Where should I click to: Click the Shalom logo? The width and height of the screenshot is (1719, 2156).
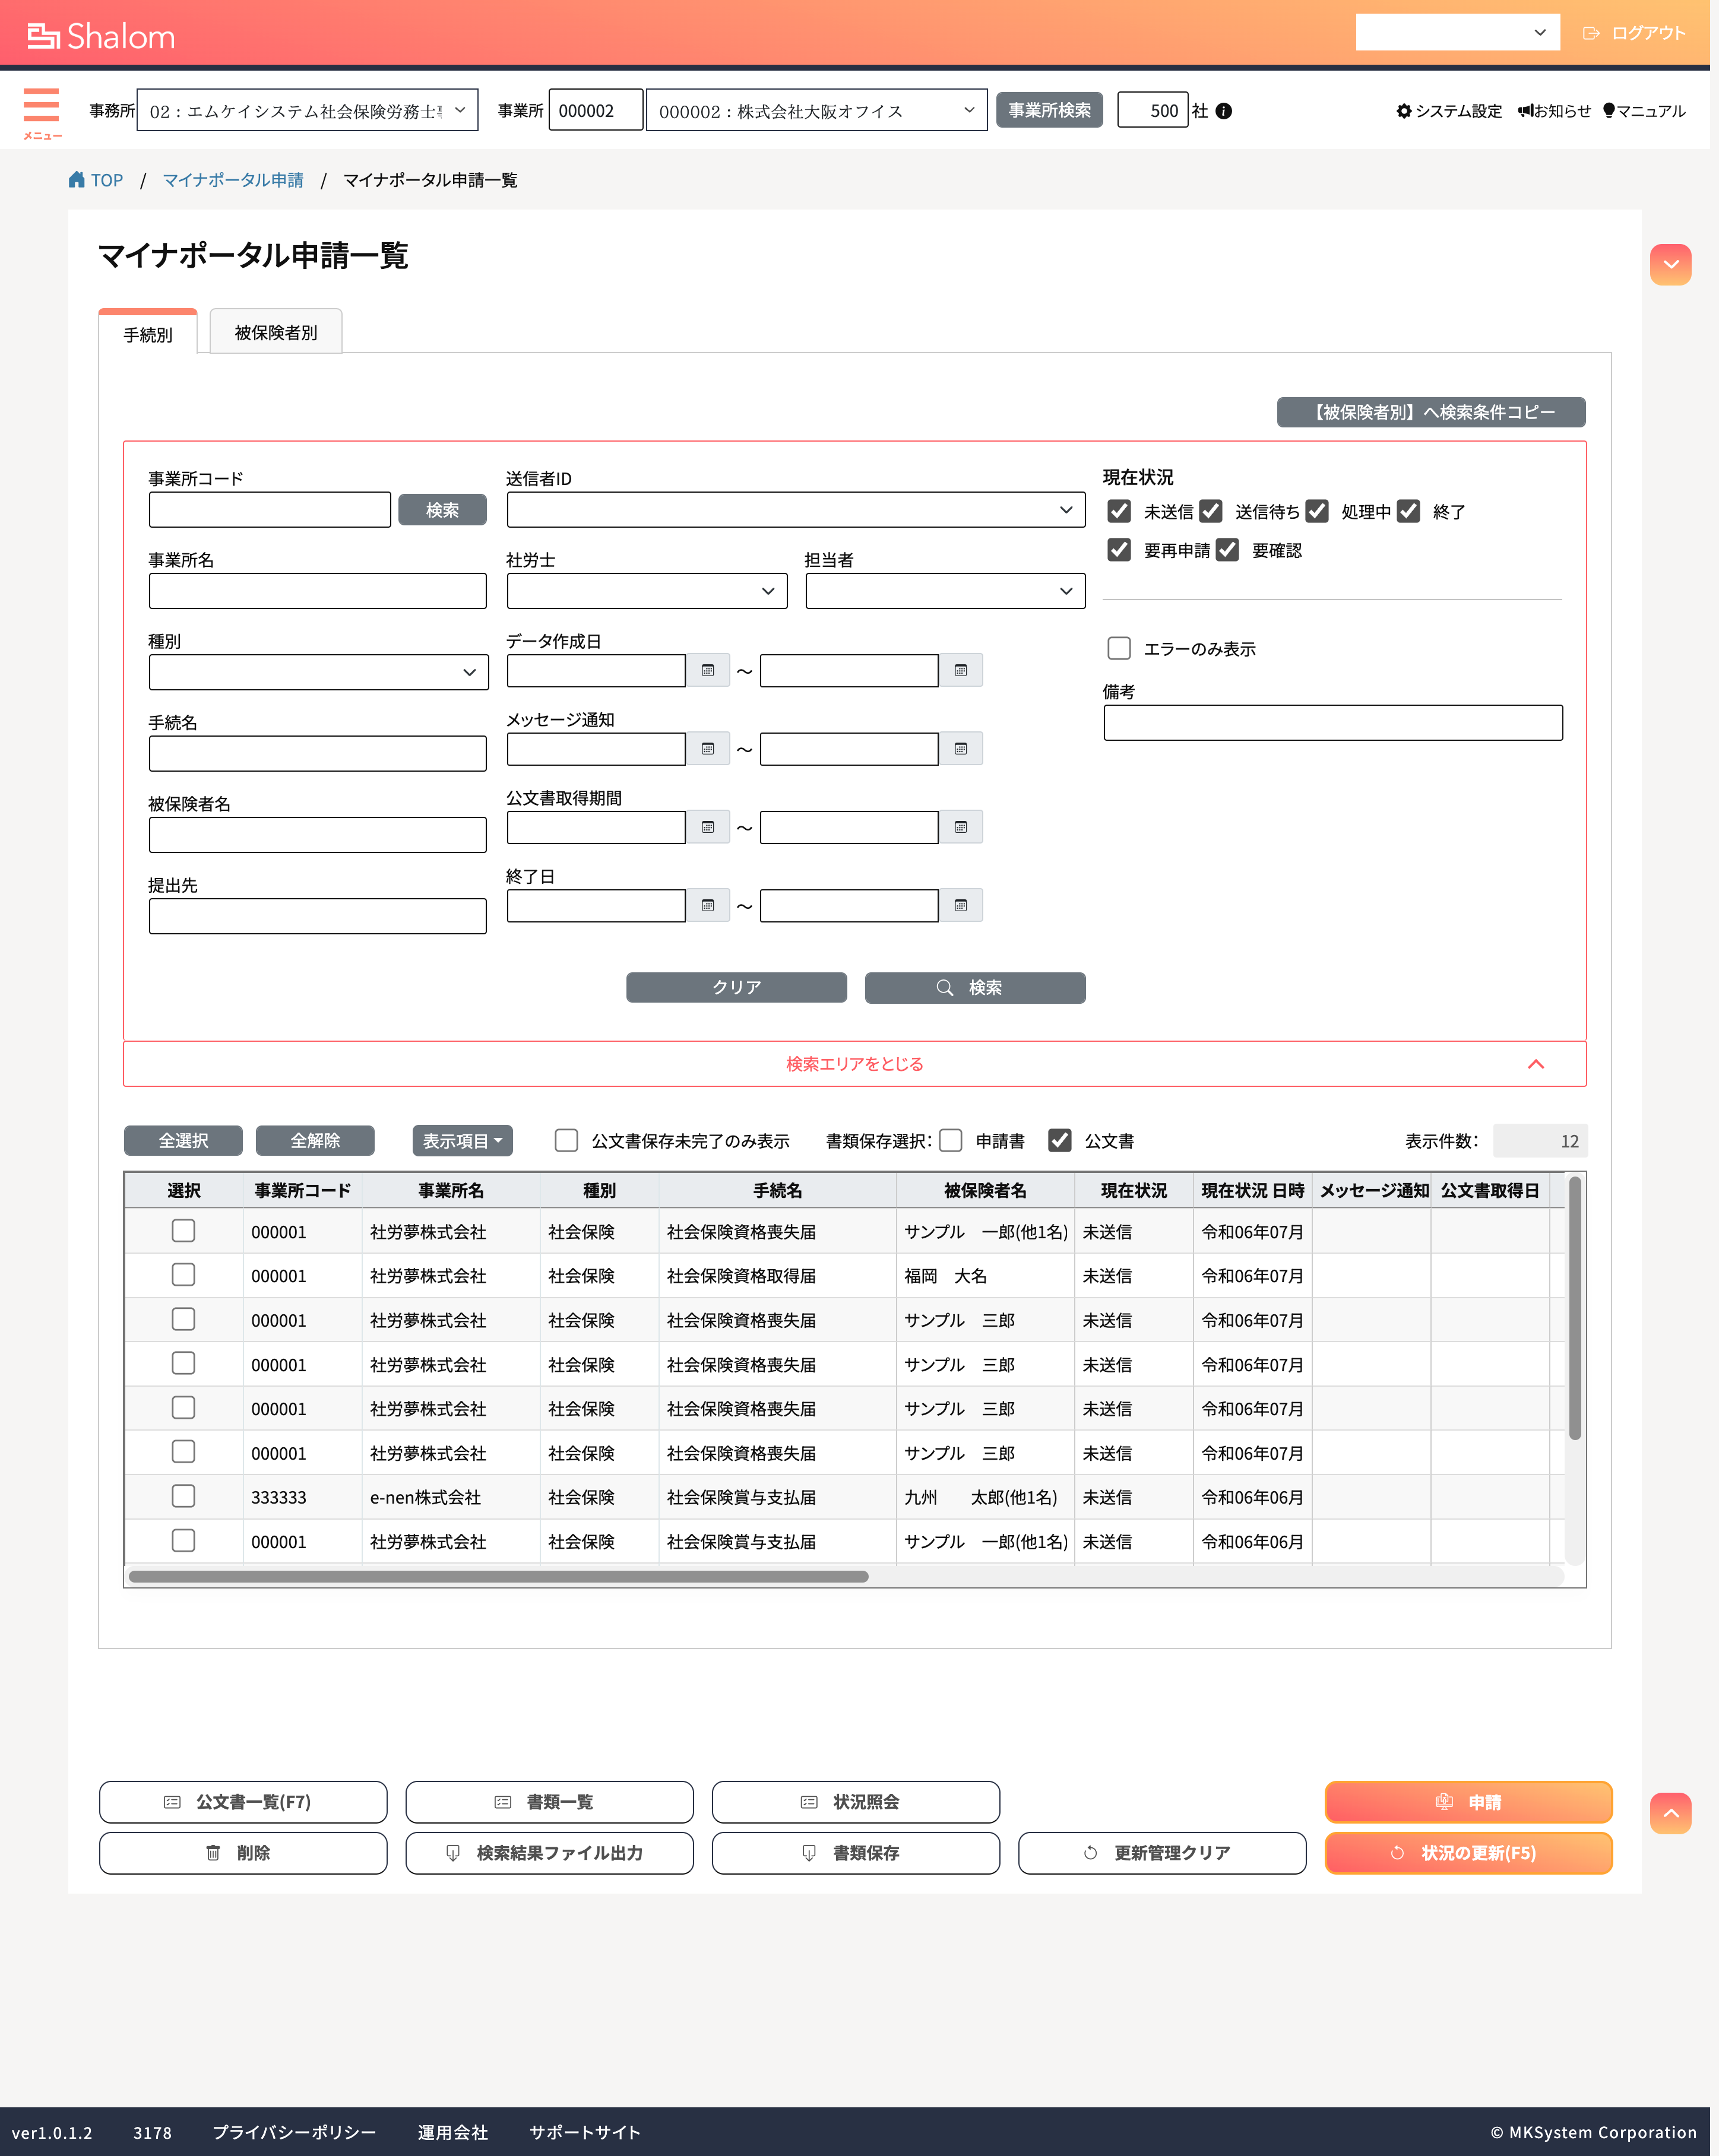(101, 36)
